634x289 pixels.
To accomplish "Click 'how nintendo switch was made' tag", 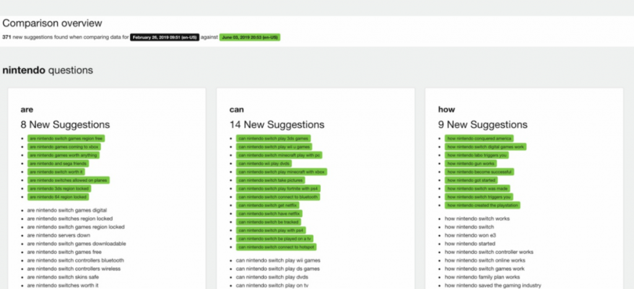I will coord(477,188).
